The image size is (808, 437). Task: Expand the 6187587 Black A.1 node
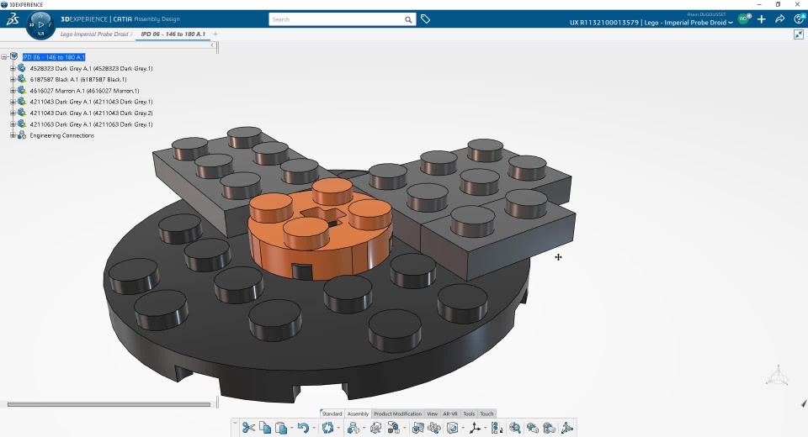13,79
